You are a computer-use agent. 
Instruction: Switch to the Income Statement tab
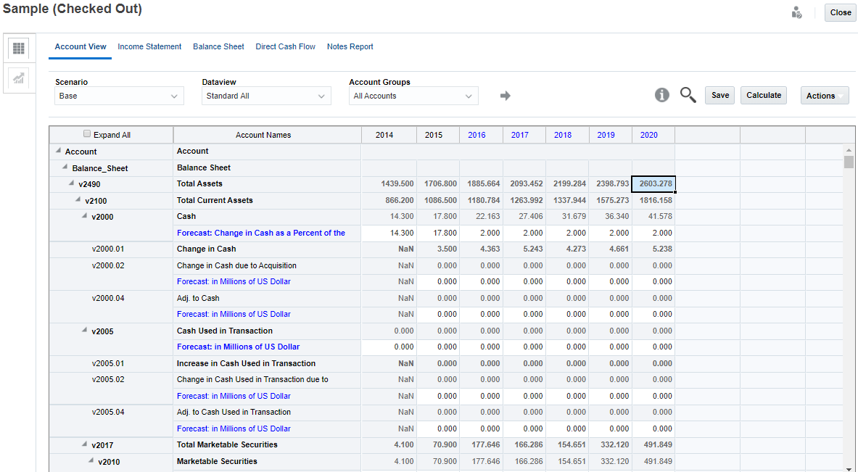[x=149, y=46]
